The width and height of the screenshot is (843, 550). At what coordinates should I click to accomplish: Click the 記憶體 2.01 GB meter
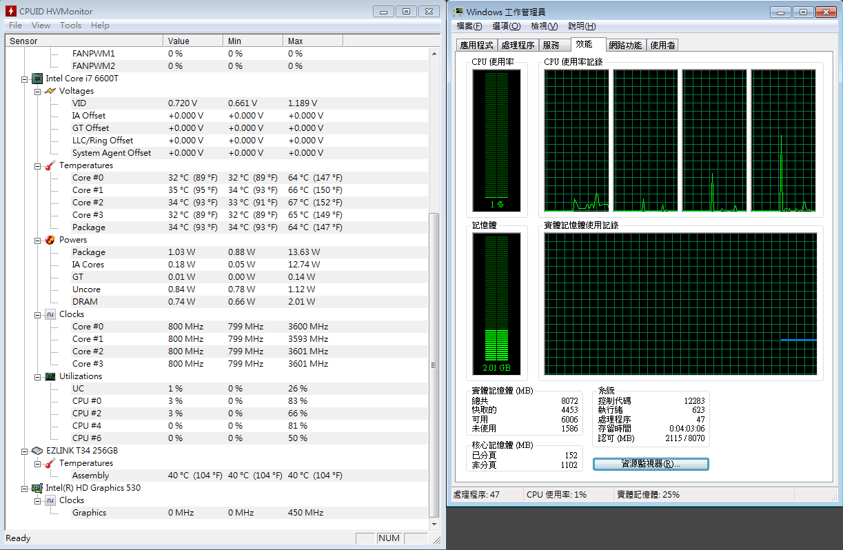point(497,303)
